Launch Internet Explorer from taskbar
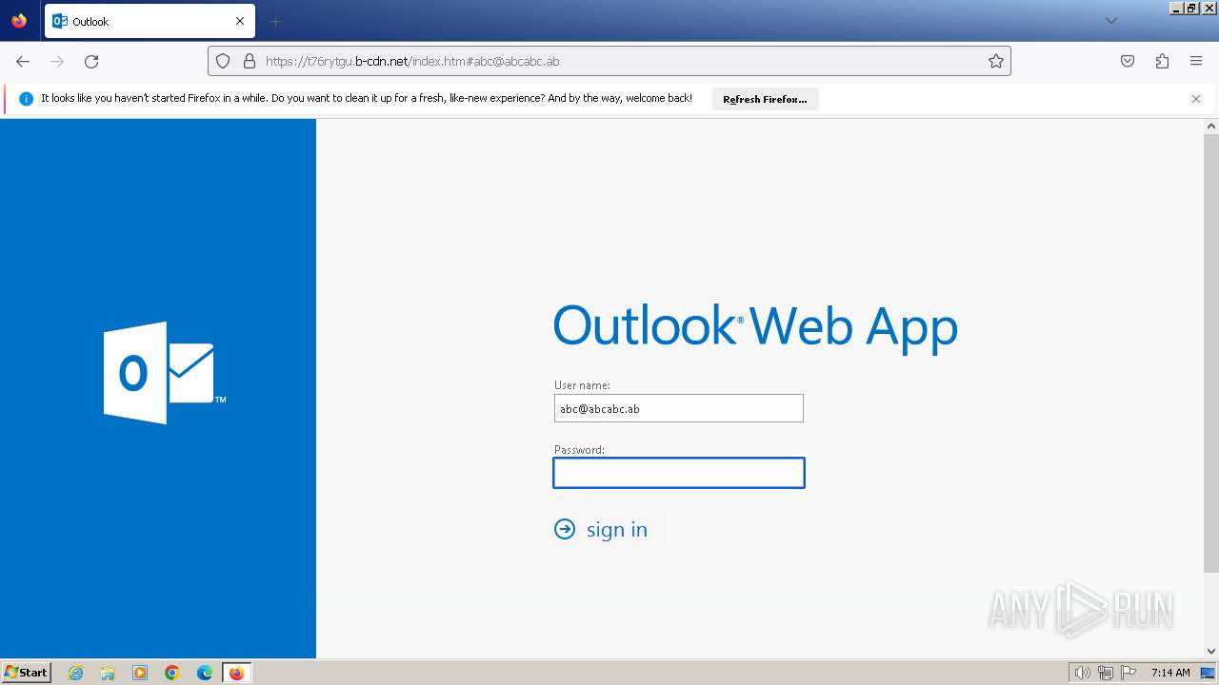The image size is (1219, 685). (76, 673)
